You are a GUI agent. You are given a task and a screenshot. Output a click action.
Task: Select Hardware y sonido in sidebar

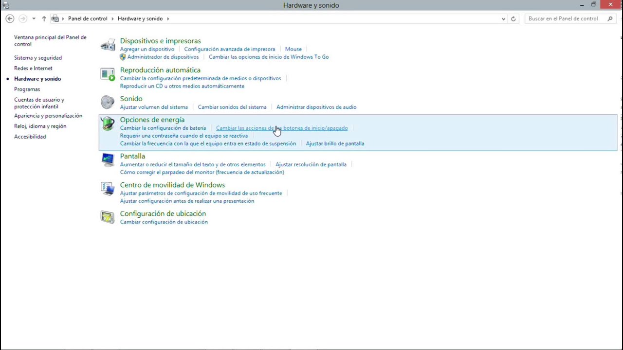[37, 79]
